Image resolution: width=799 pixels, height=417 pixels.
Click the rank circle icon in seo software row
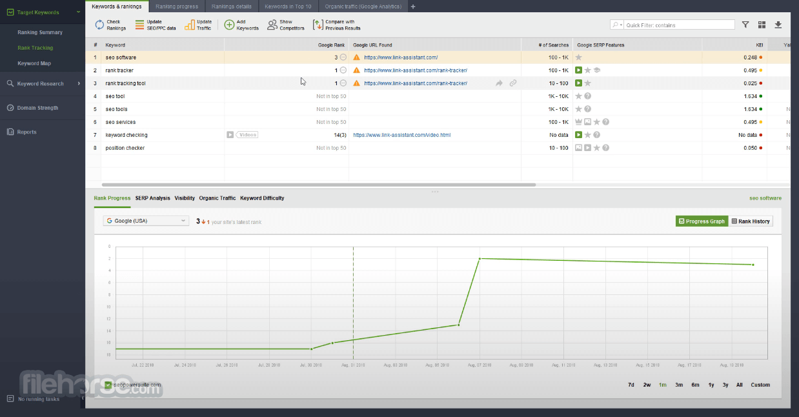[x=343, y=57]
